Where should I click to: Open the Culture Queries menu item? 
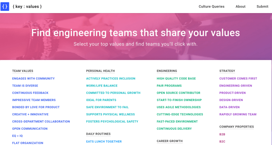point(212,7)
